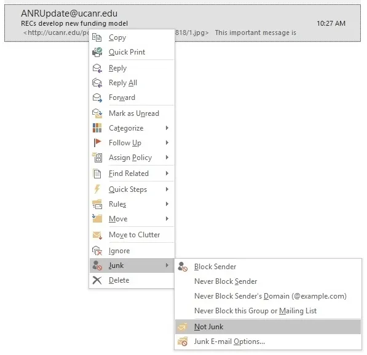The image size is (367, 355).
Task: Open the Quick Steps submenu arrow
Action: point(167,189)
